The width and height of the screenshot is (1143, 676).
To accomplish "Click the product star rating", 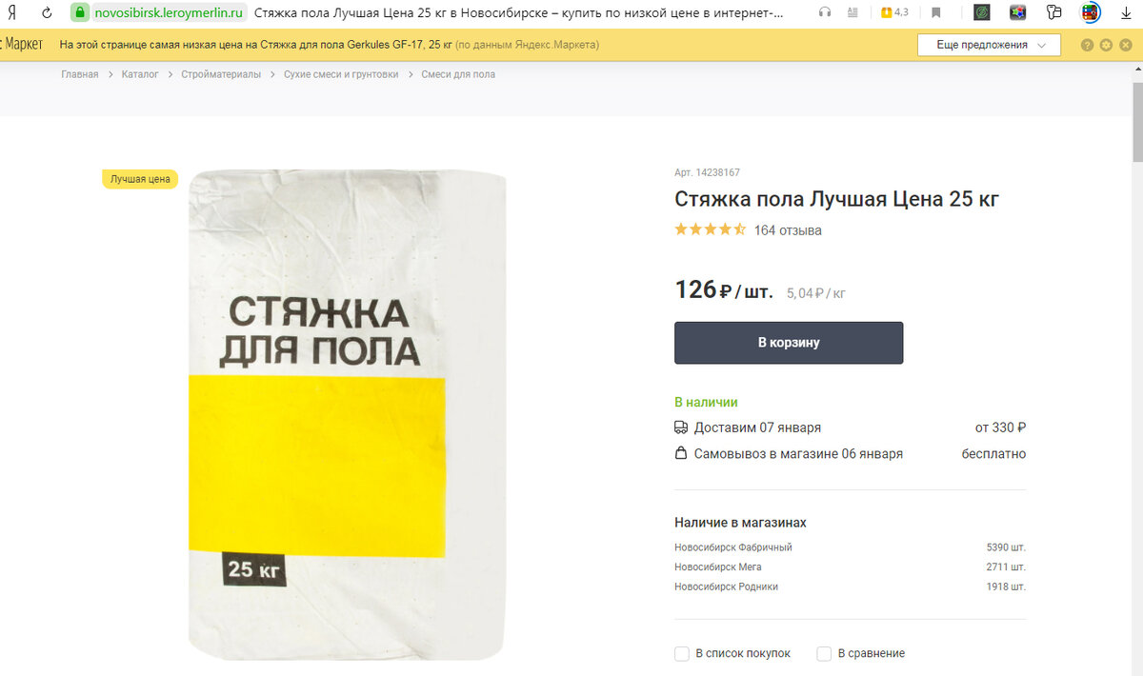I will [x=711, y=229].
